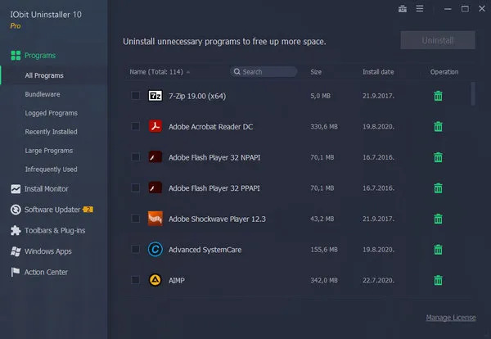This screenshot has width=491, height=339.
Task: Click trash icon for Adobe Acrobat Reader DC
Action: point(438,127)
